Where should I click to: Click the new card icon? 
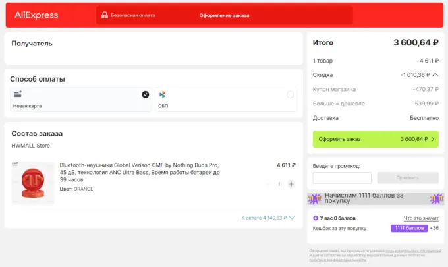click(x=18, y=94)
